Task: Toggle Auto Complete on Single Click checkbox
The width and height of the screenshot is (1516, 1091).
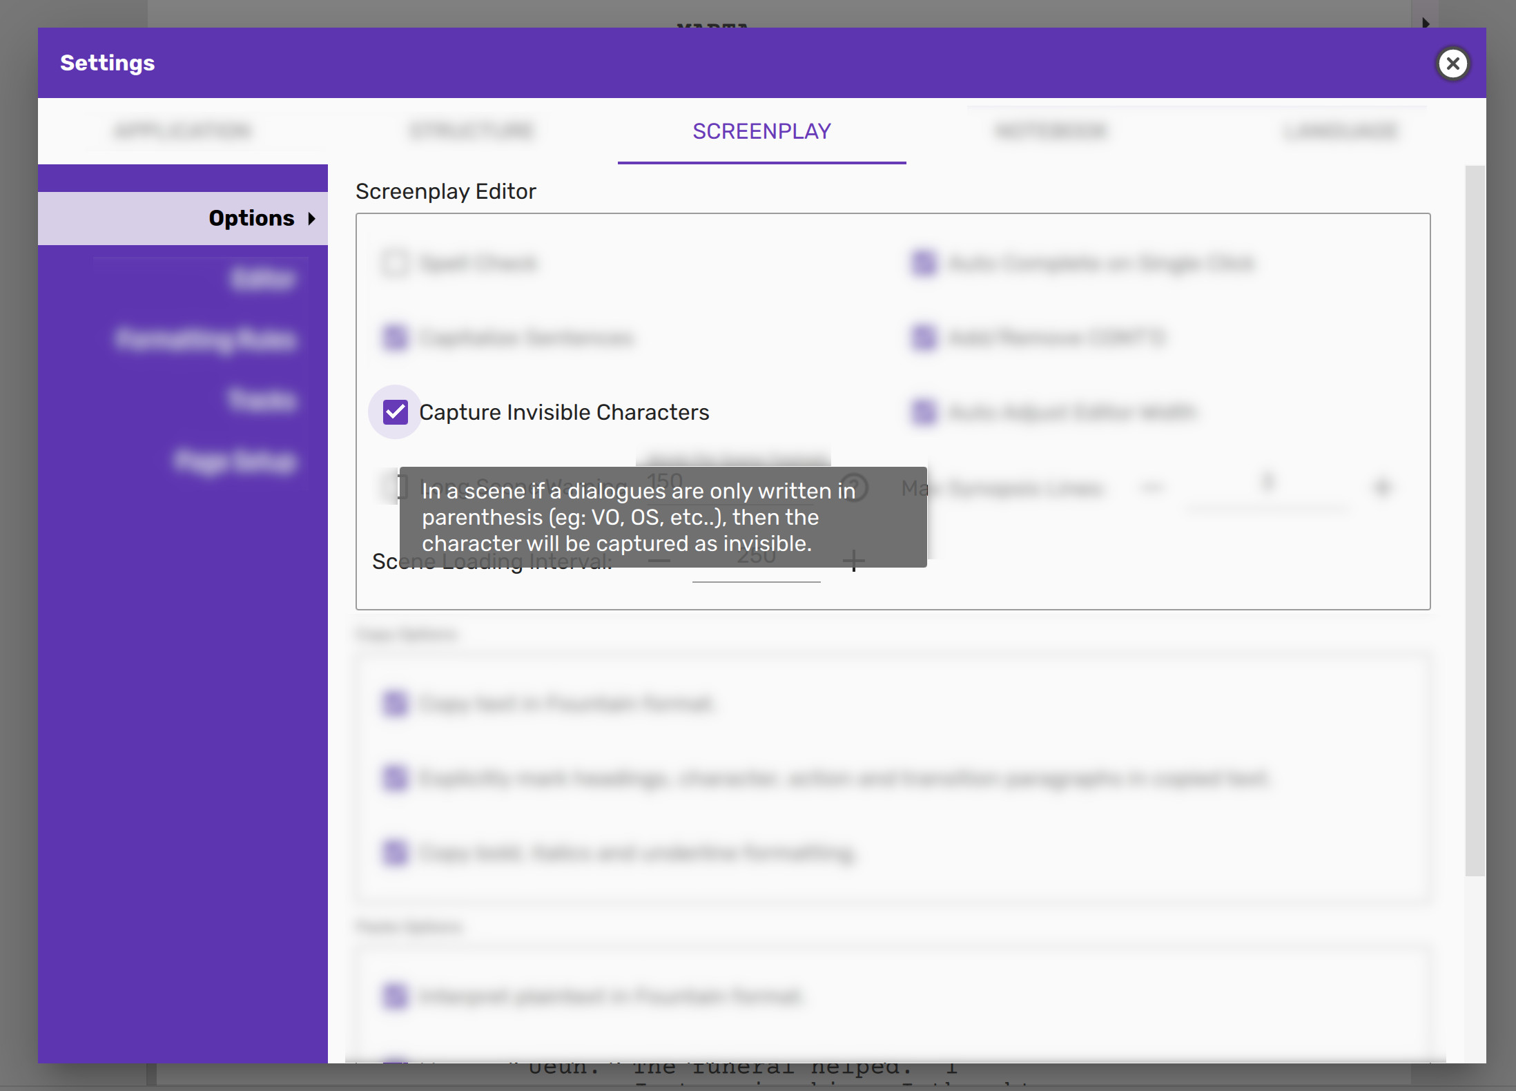Action: 924,263
